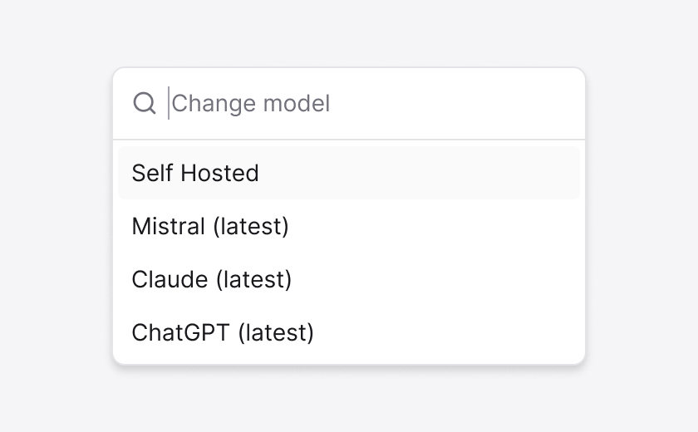The image size is (698, 432).
Task: Select ChatGPT in the model dropdown
Action: (x=223, y=332)
